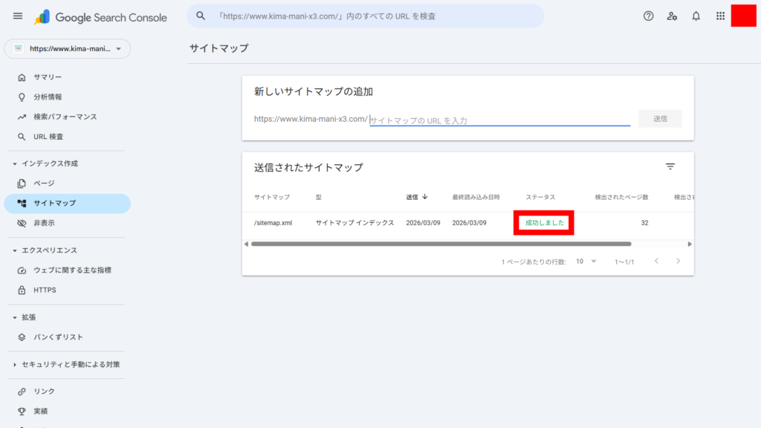The width and height of the screenshot is (761, 428).
Task: Open the help menu
Action: (x=648, y=15)
